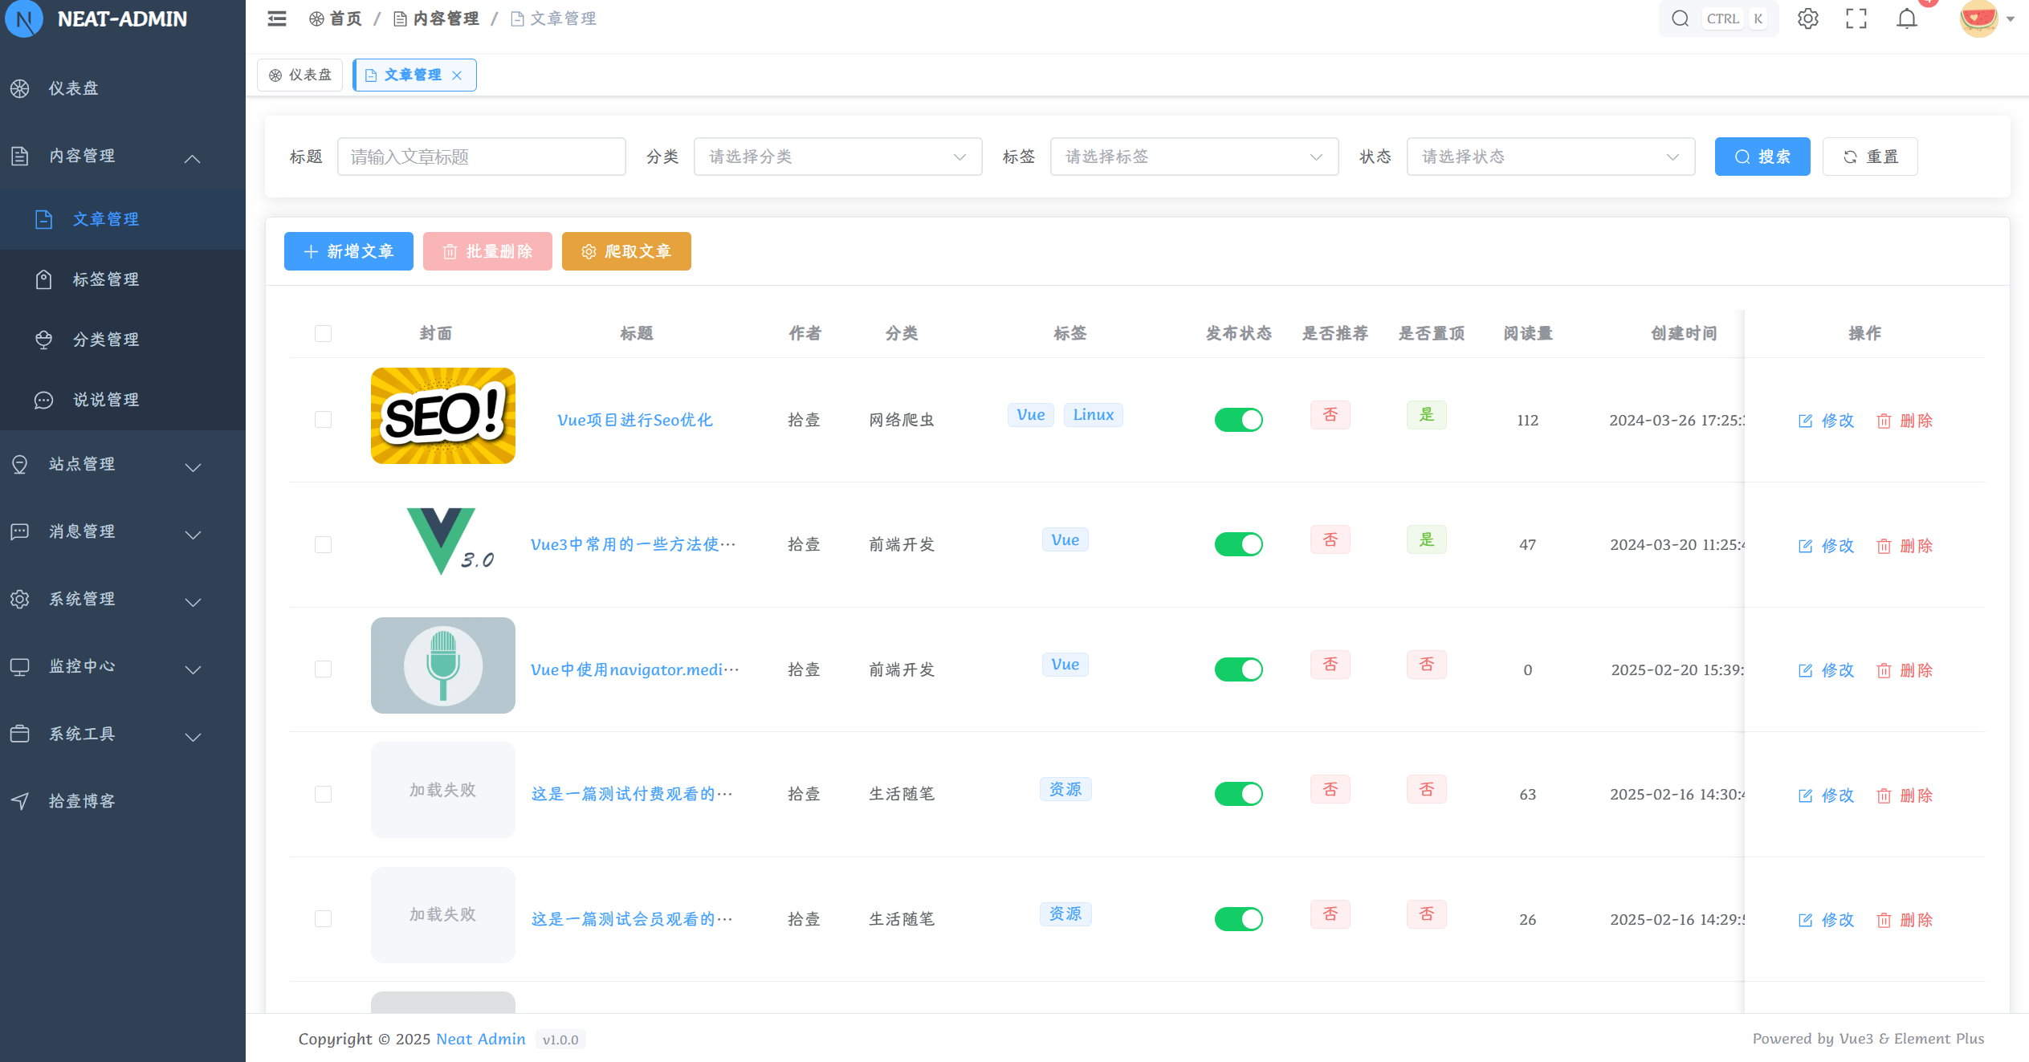Viewport: 2029px width, 1062px height.
Task: Check the select-all checkbox in table header
Action: [x=323, y=333]
